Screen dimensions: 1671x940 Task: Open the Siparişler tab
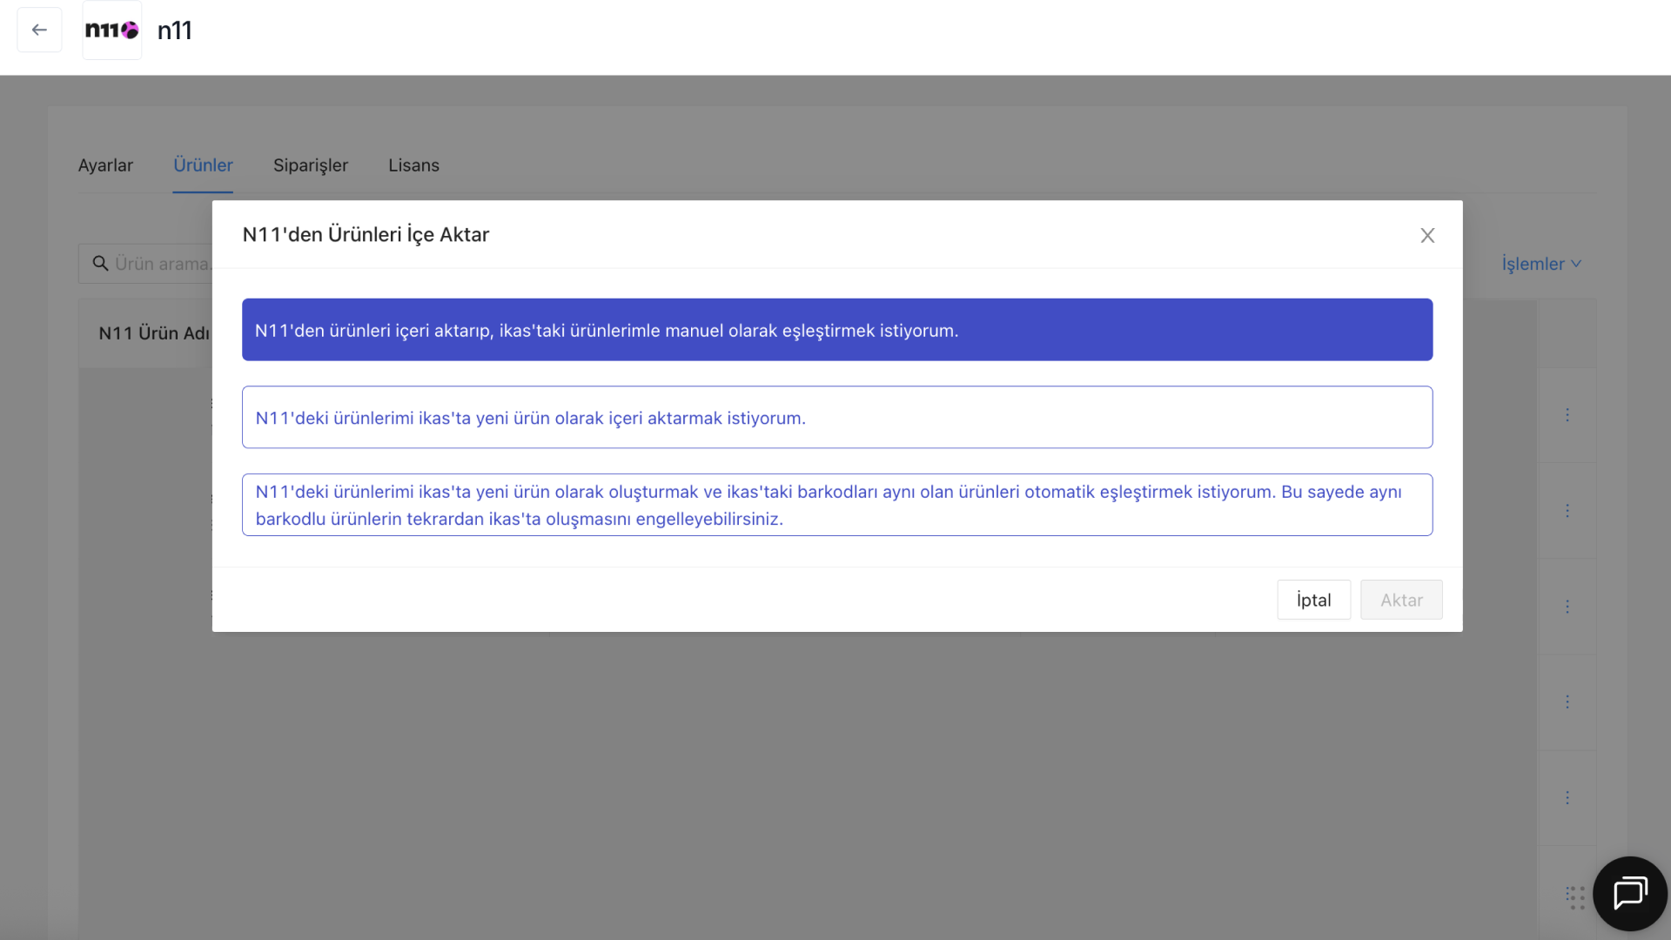311,165
